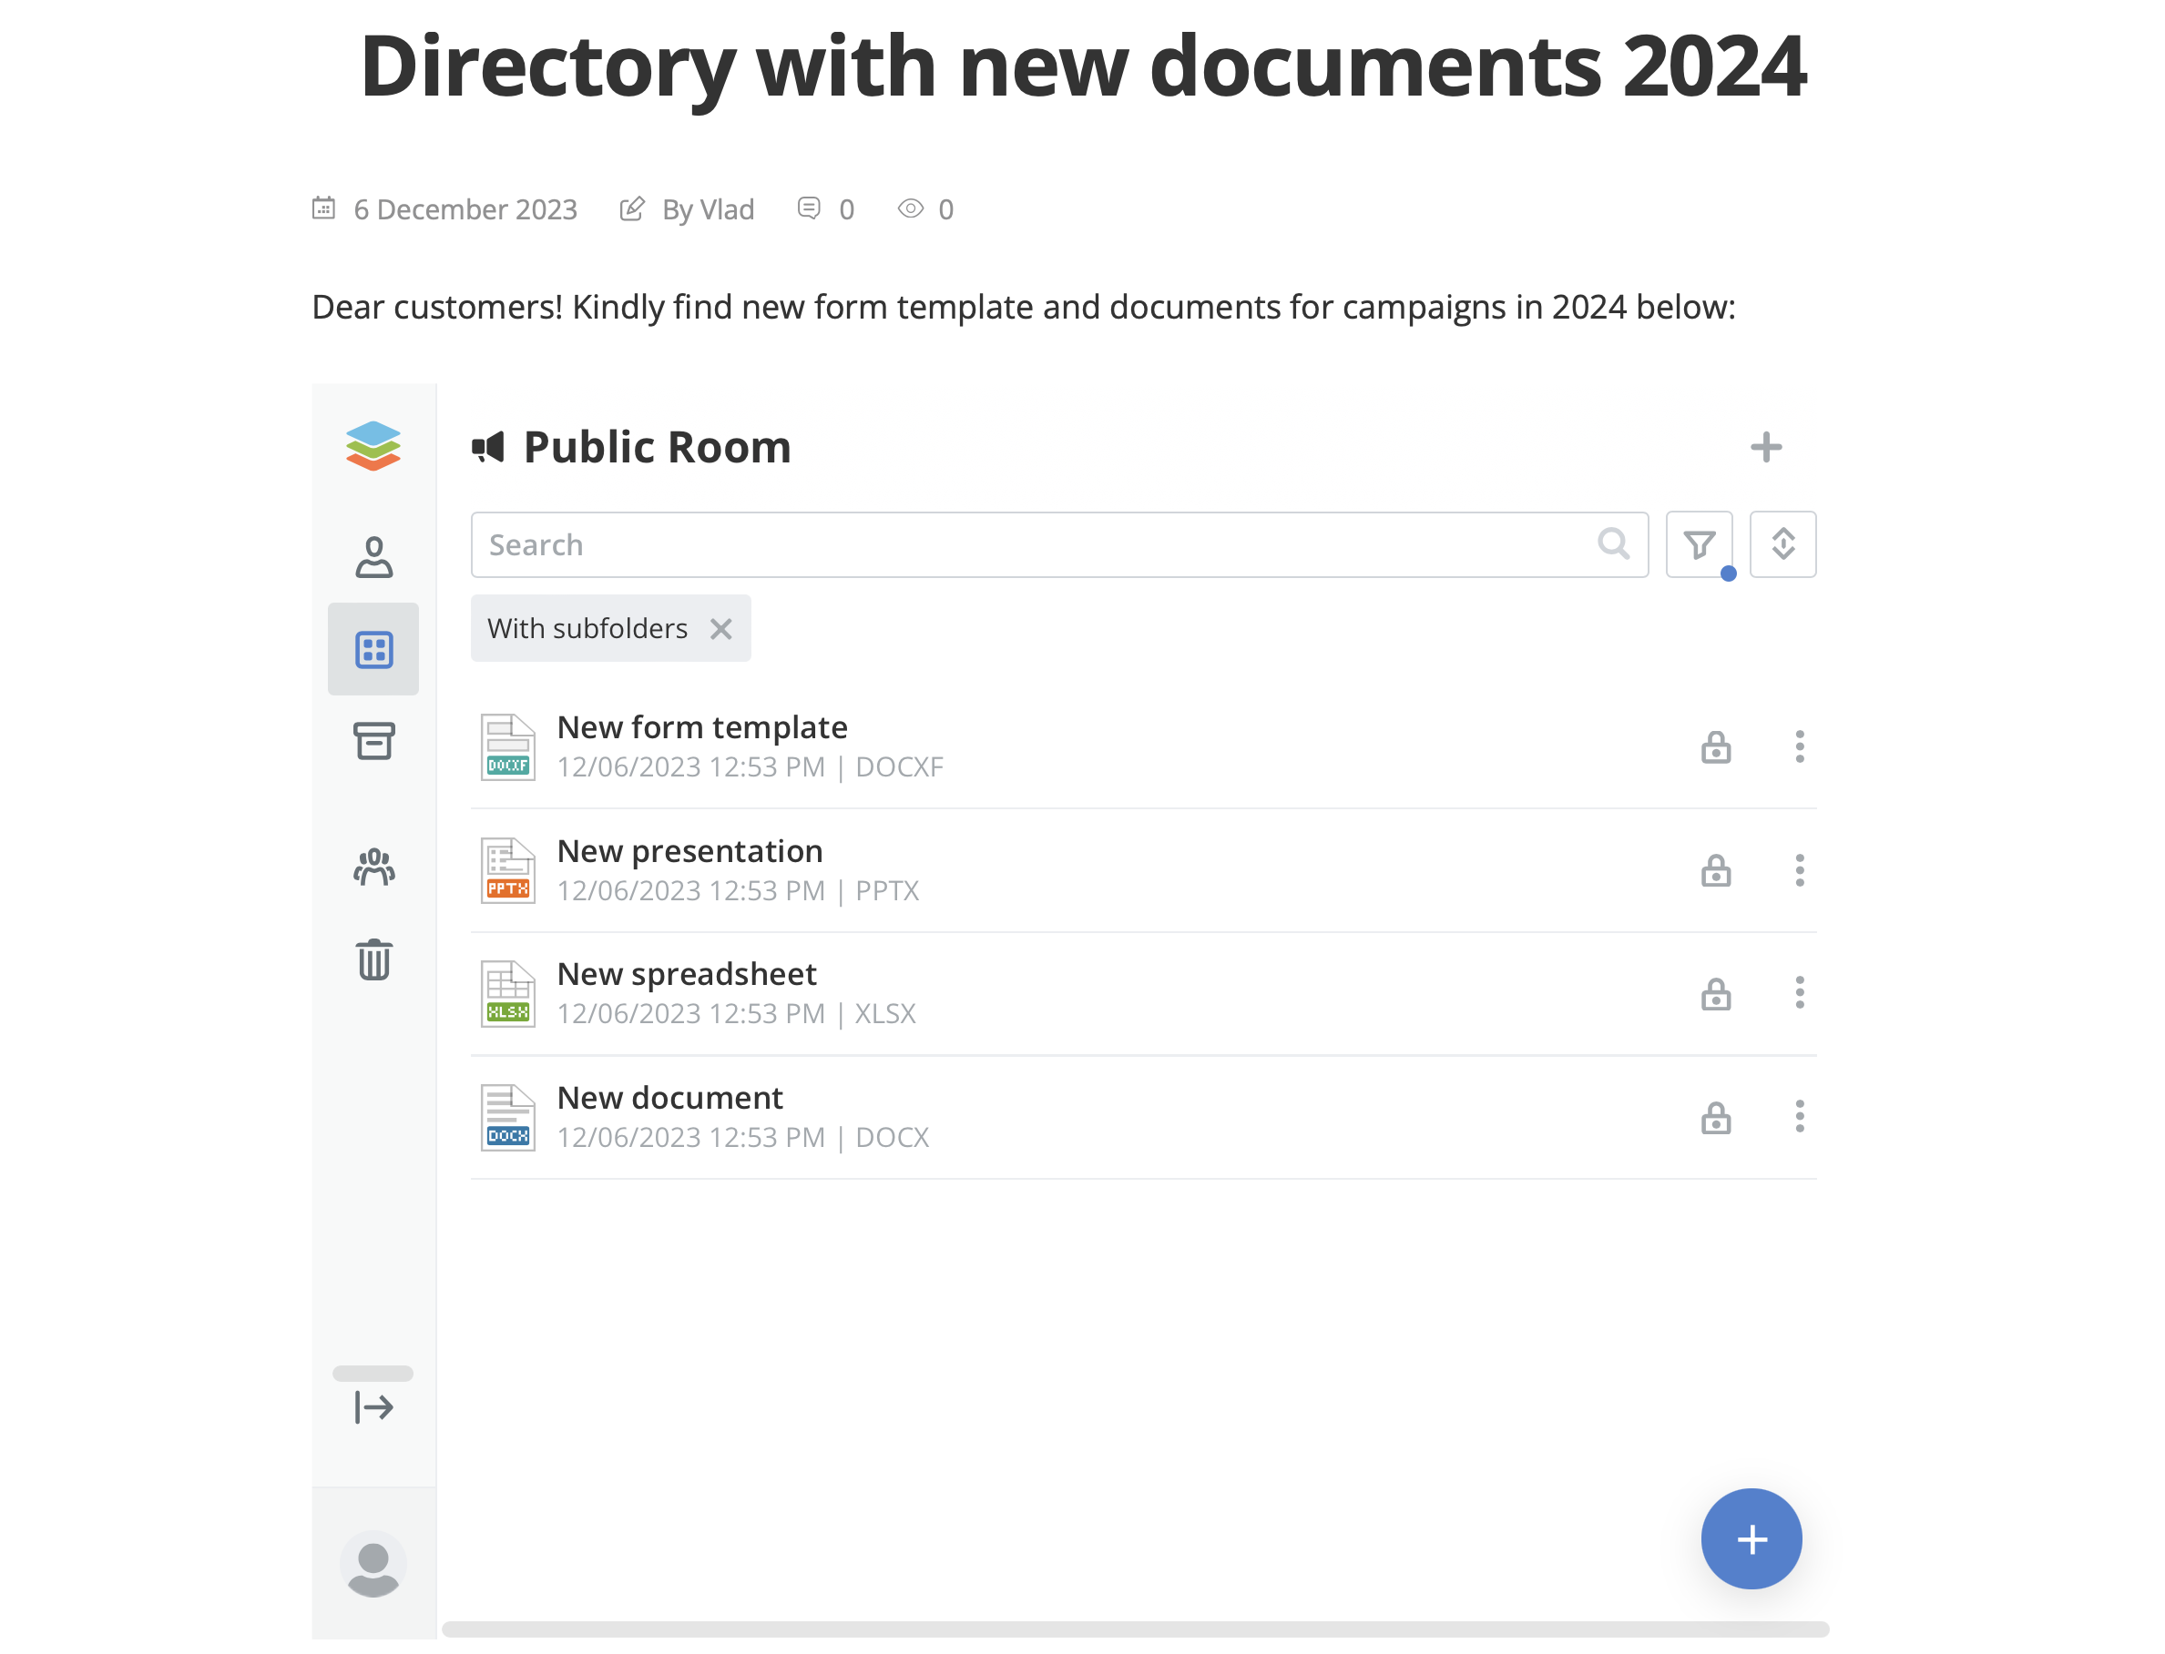Expand options for New form template
This screenshot has height=1654, width=2165.
pyautogui.click(x=1798, y=746)
